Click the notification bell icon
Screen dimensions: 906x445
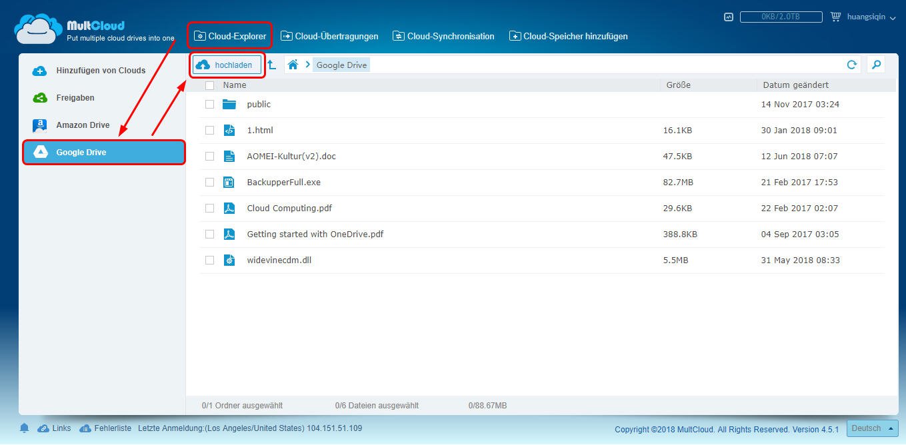(25, 428)
